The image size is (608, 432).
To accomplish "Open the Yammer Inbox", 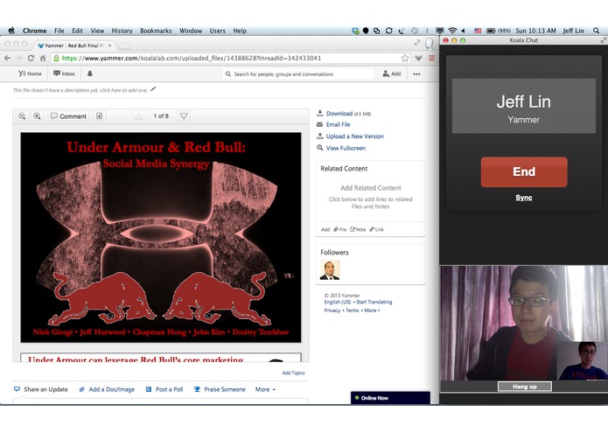I will tap(64, 73).
